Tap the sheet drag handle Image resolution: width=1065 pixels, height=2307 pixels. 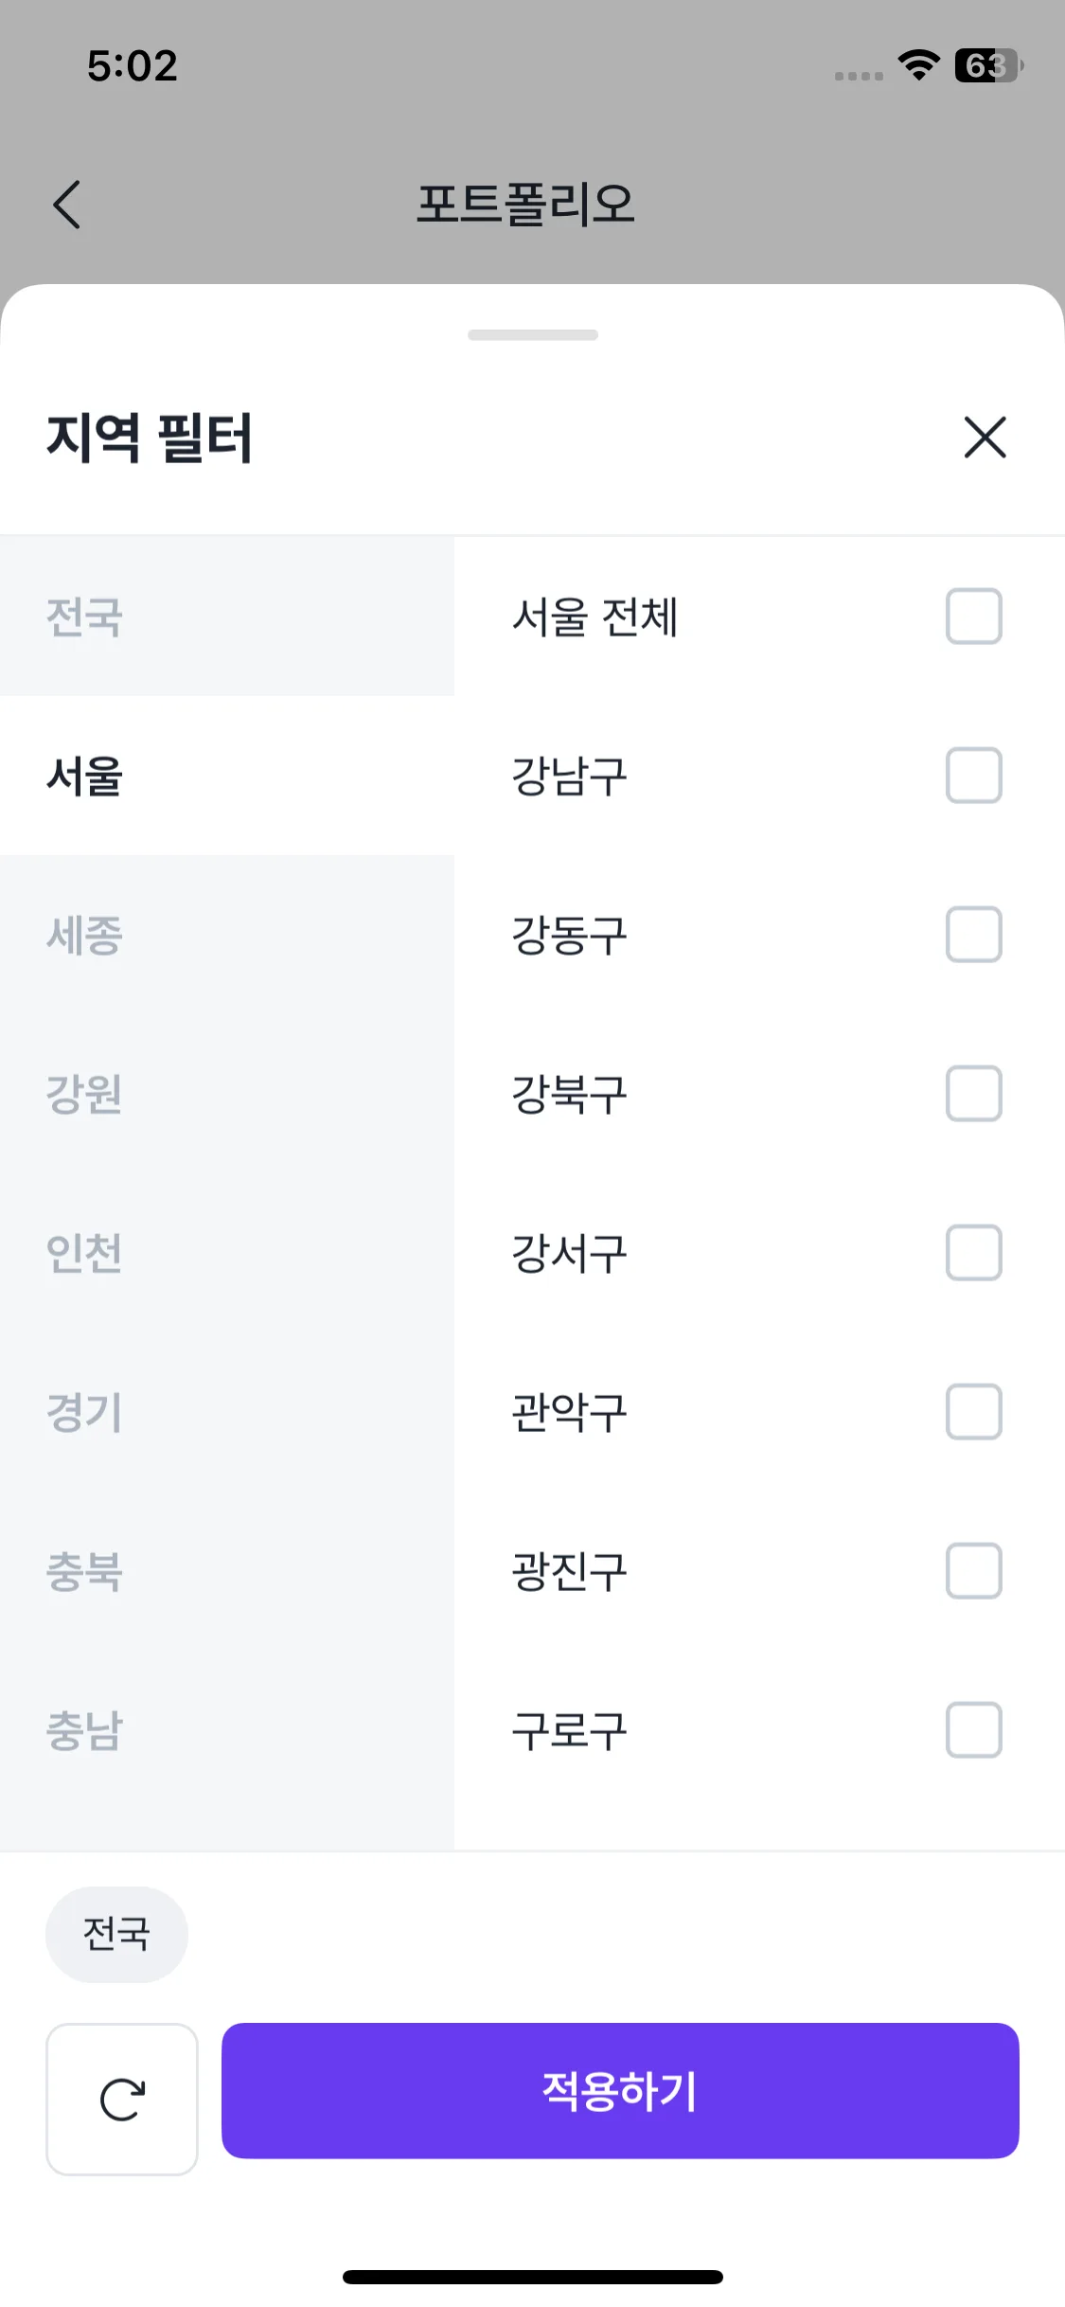(x=533, y=335)
